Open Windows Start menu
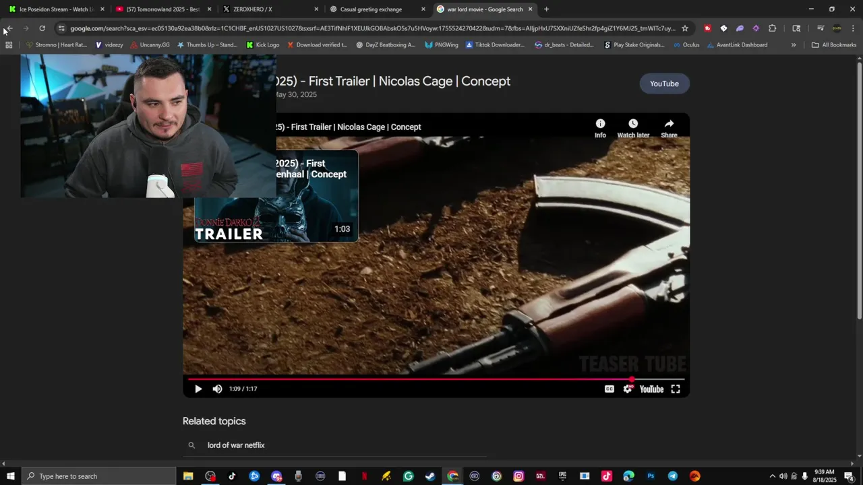 pyautogui.click(x=10, y=476)
